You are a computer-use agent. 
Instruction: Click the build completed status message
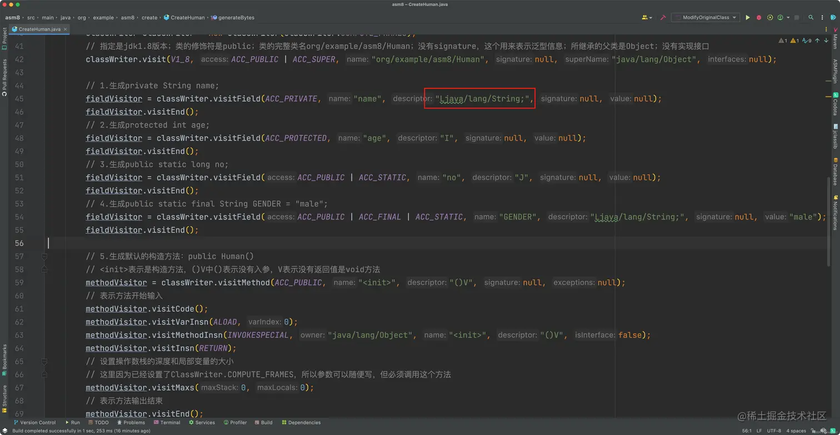point(81,431)
